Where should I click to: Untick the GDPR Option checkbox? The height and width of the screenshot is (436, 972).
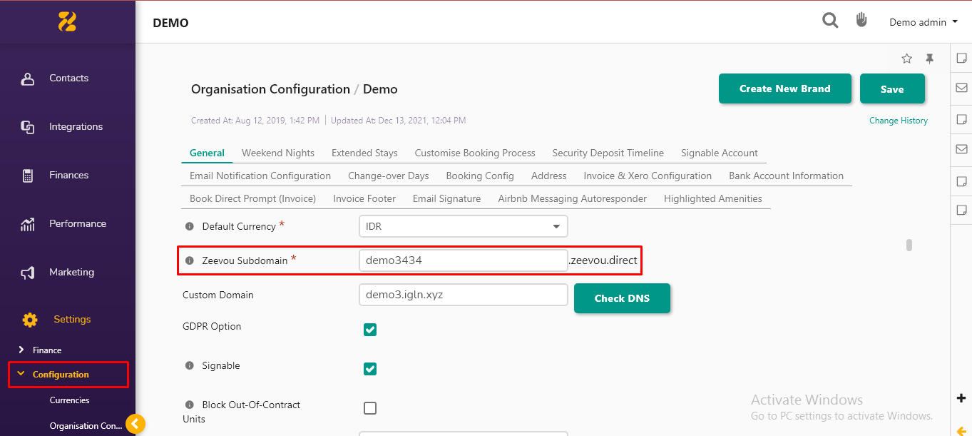pos(370,330)
